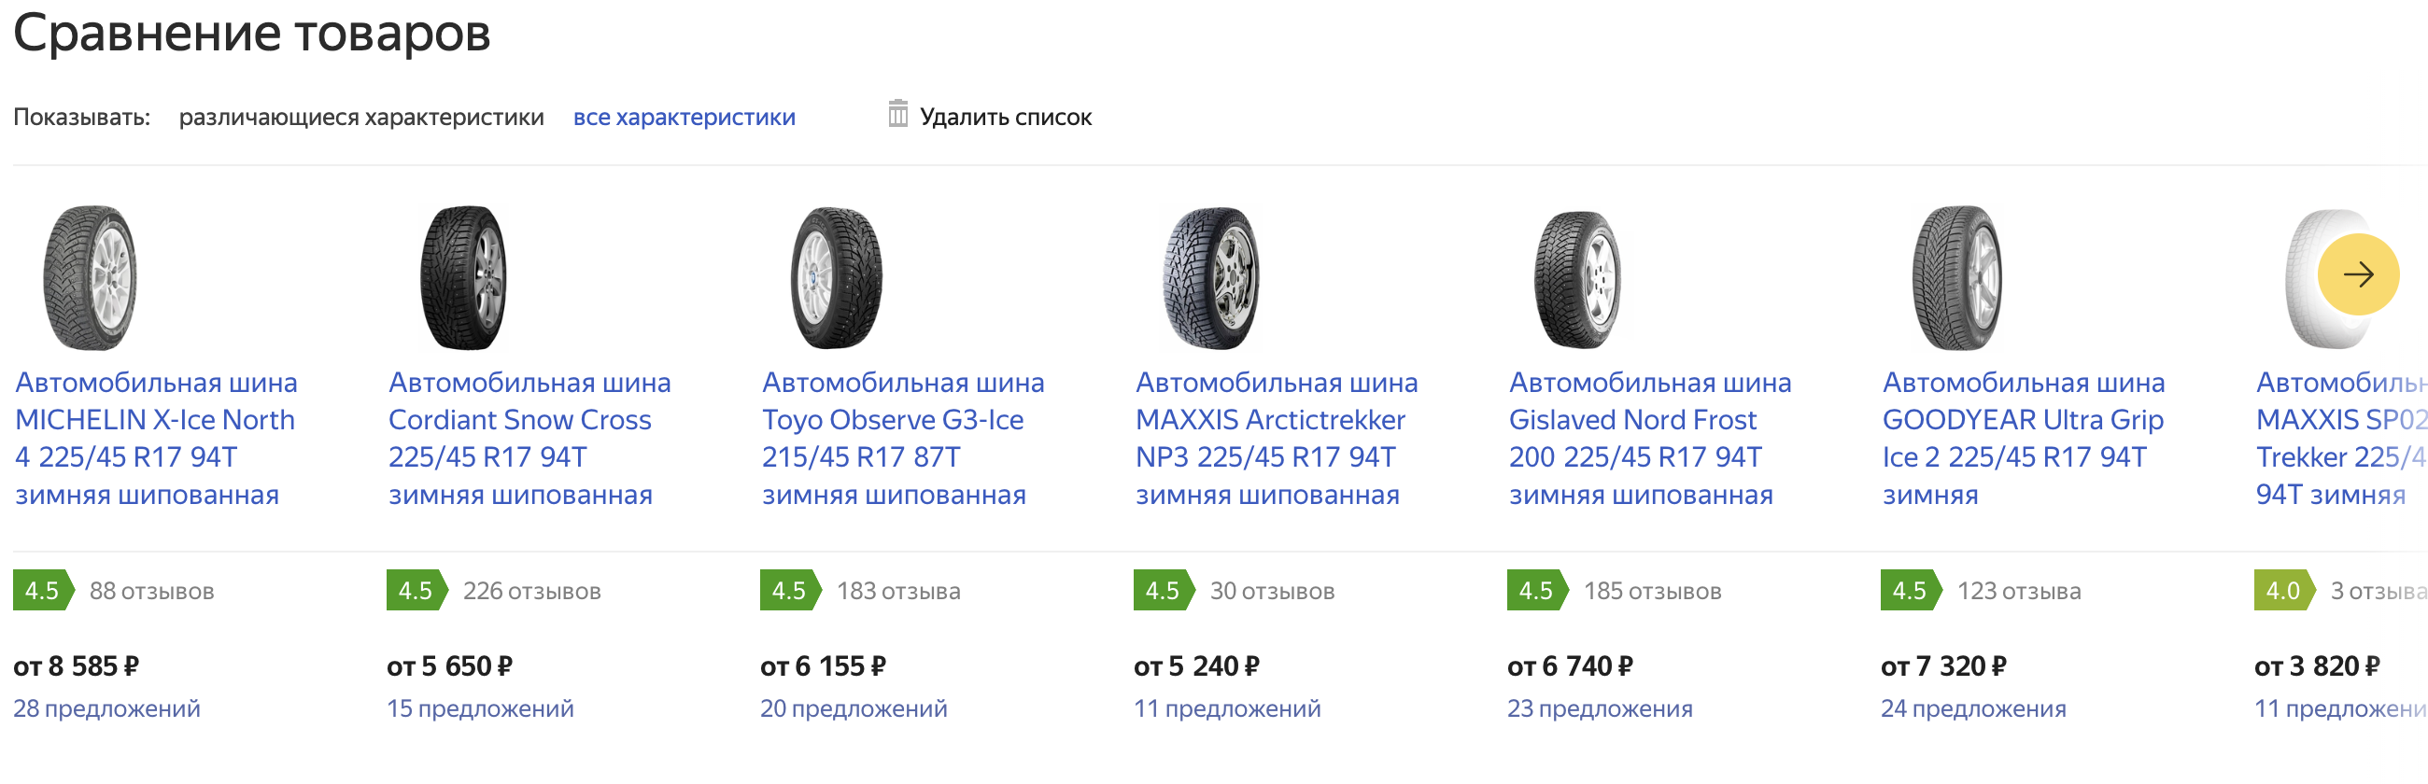Open the MAXXIS Arctictrekker NP3 tire image

point(1210,278)
